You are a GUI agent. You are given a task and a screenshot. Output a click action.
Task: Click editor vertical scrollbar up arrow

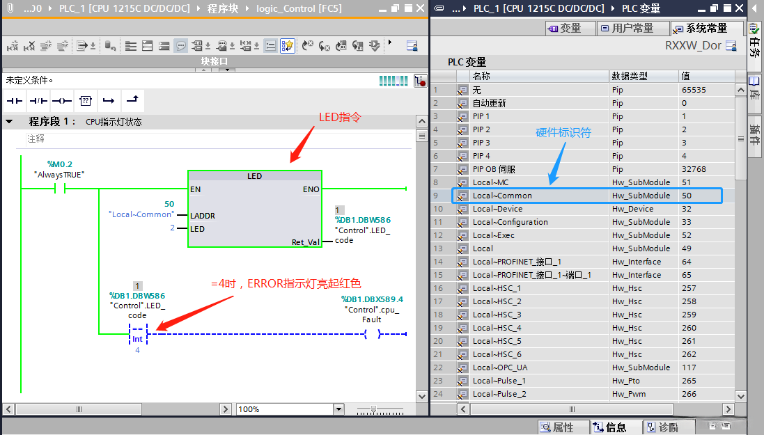click(x=422, y=121)
